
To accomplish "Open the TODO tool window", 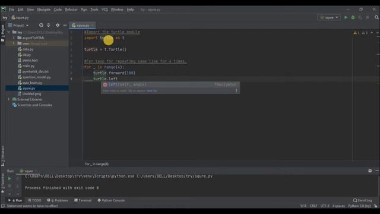I will point(34,200).
